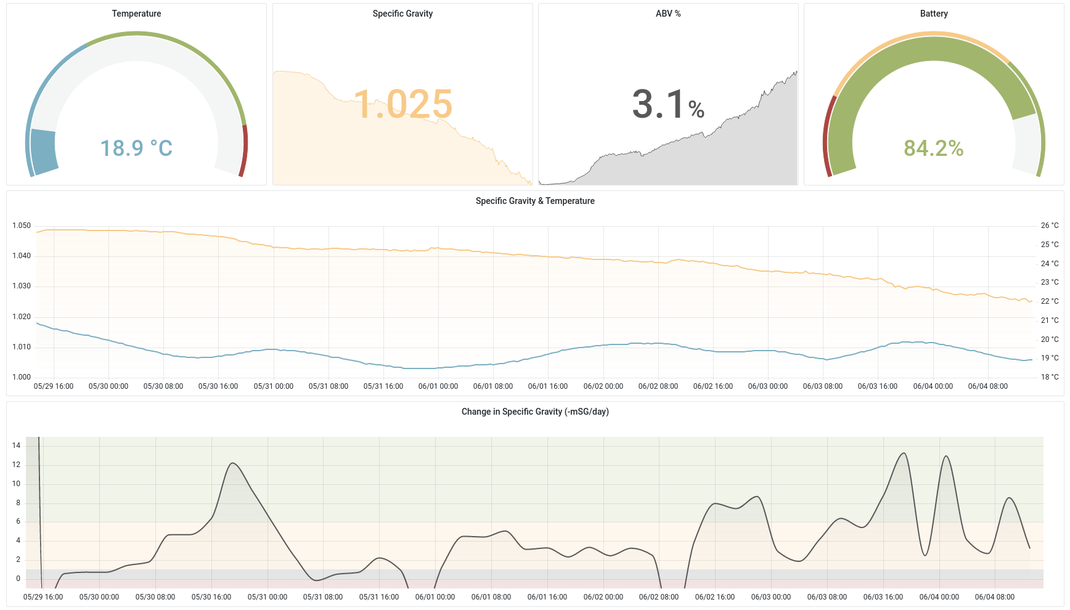Click the 18.9 °C temperature reading
The height and width of the screenshot is (610, 1070).
point(136,148)
